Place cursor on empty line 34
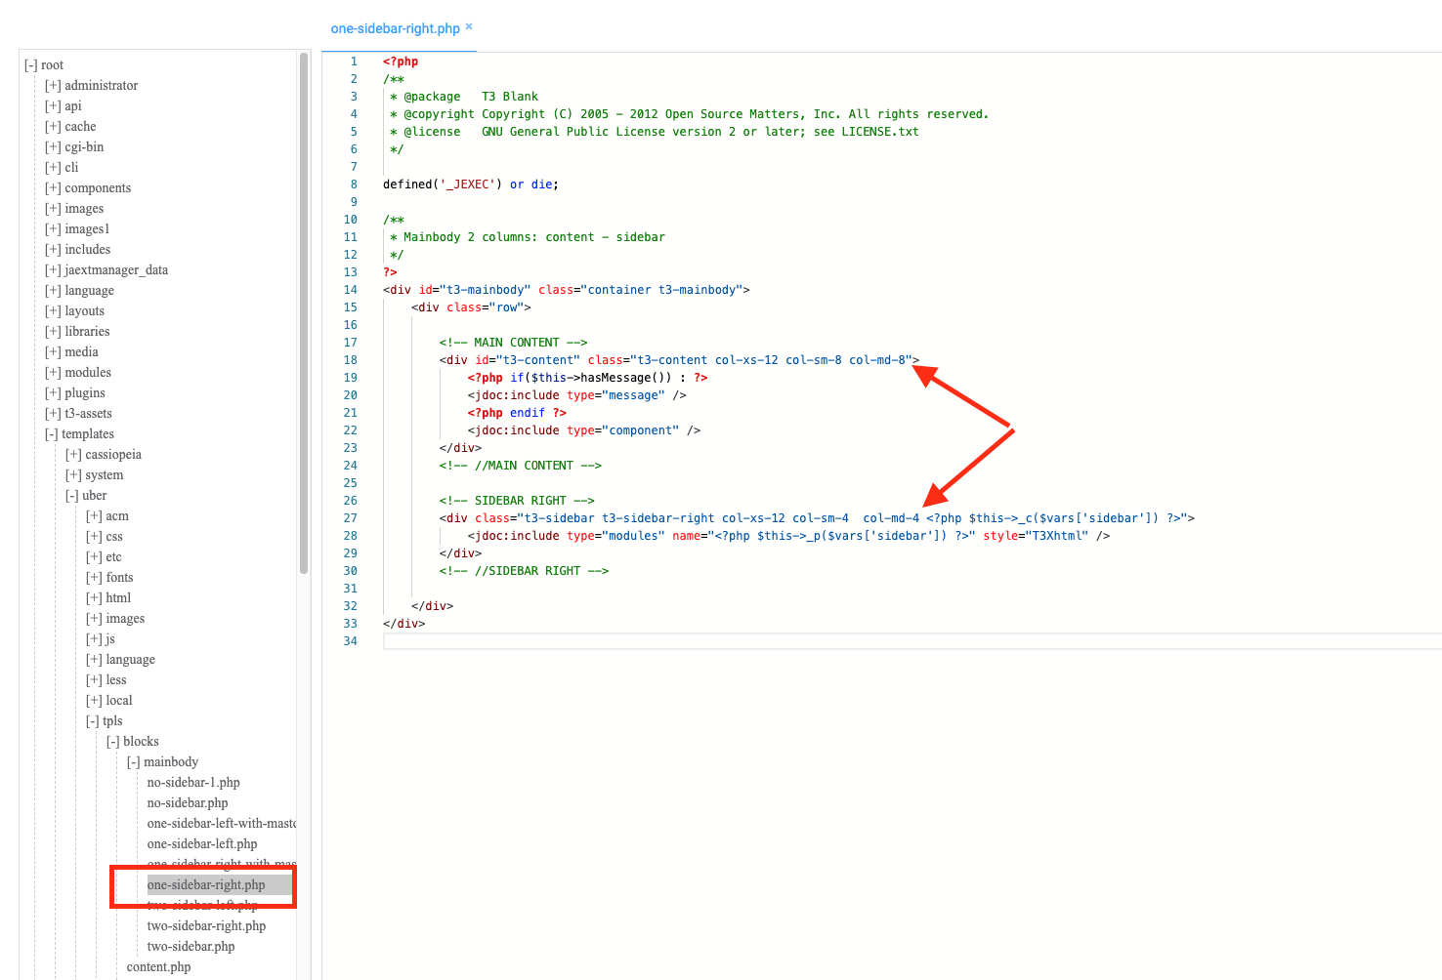 pyautogui.click(x=684, y=641)
